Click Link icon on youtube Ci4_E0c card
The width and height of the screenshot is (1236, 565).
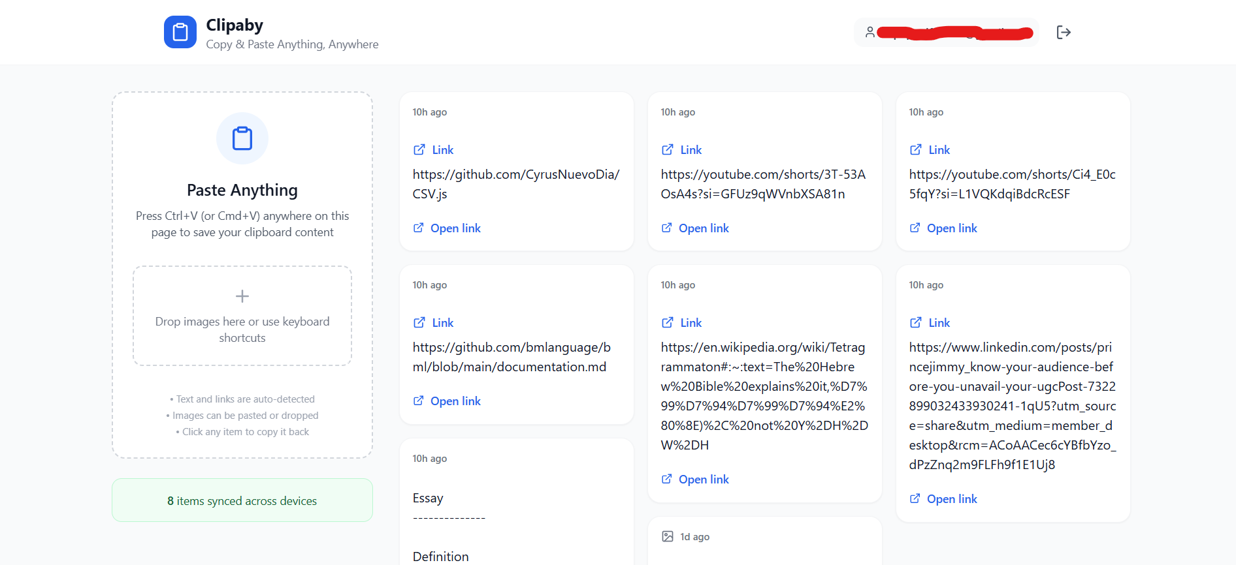point(916,149)
